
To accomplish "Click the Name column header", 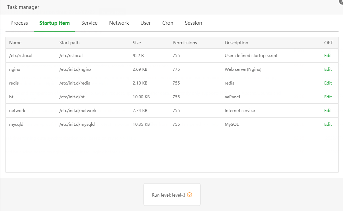I will 15,43.
